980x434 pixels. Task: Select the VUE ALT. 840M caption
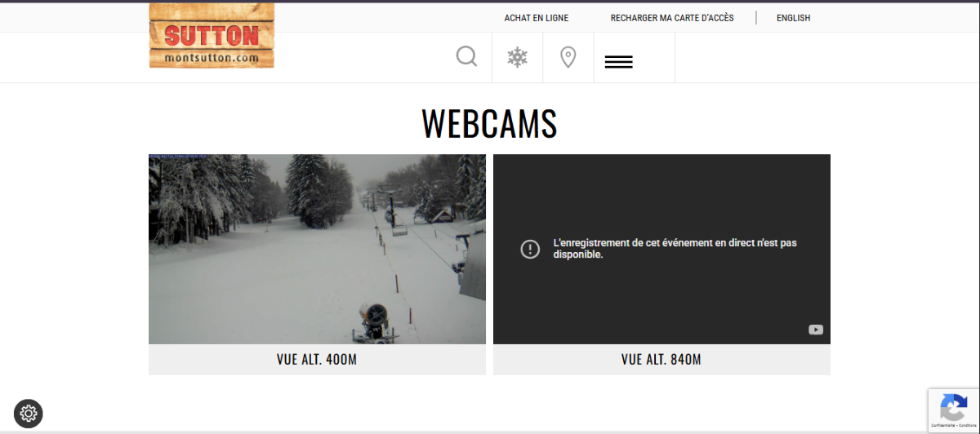tap(661, 360)
